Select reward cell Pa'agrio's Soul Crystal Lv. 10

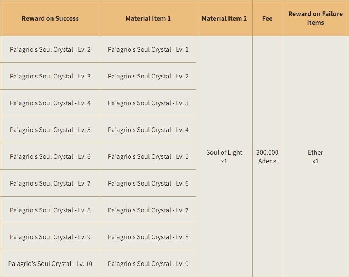tap(50, 264)
